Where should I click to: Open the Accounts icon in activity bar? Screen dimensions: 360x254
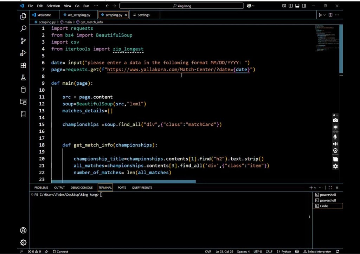point(23,230)
